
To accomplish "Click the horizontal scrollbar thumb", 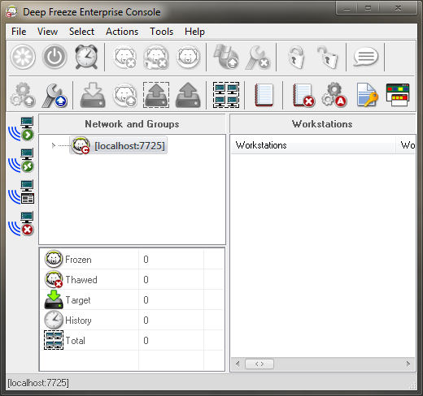I will (259, 364).
